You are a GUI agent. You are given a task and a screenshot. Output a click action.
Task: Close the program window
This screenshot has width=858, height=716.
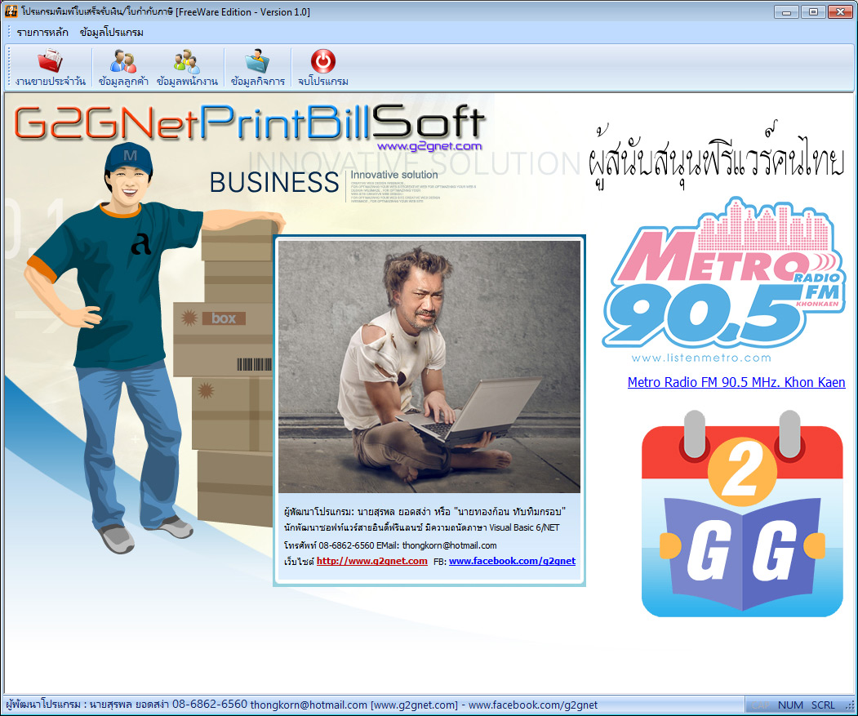pyautogui.click(x=840, y=11)
